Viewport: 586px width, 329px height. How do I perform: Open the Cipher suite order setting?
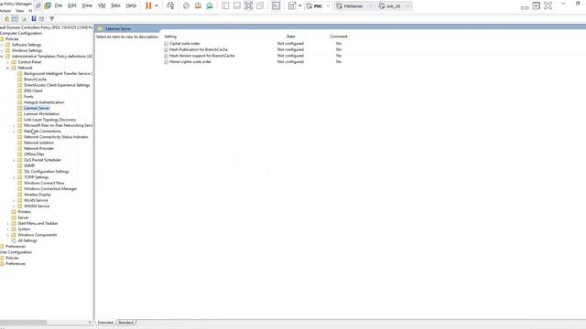pos(185,44)
